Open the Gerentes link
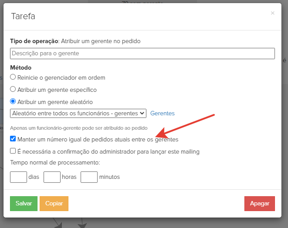Viewport: 288px width, 228px height. [163, 113]
